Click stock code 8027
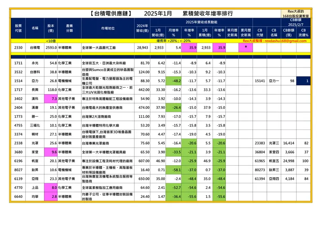Viewport: 319px width, 225px height. [18, 170]
